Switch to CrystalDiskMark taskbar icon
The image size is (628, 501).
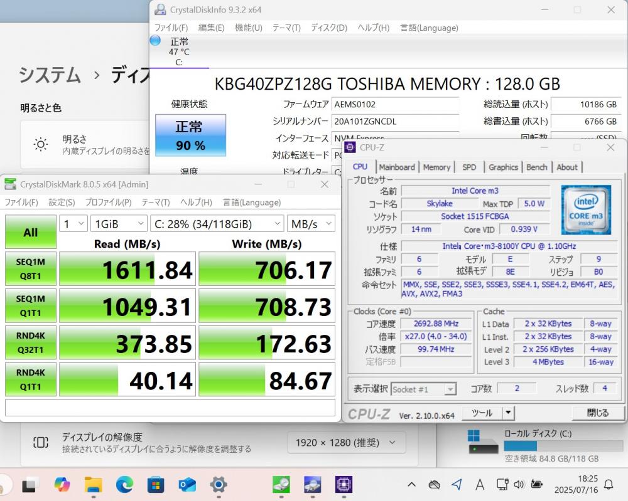pos(281,484)
